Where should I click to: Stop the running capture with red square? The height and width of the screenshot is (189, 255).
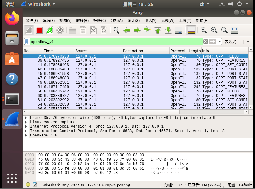click(x=39, y=30)
